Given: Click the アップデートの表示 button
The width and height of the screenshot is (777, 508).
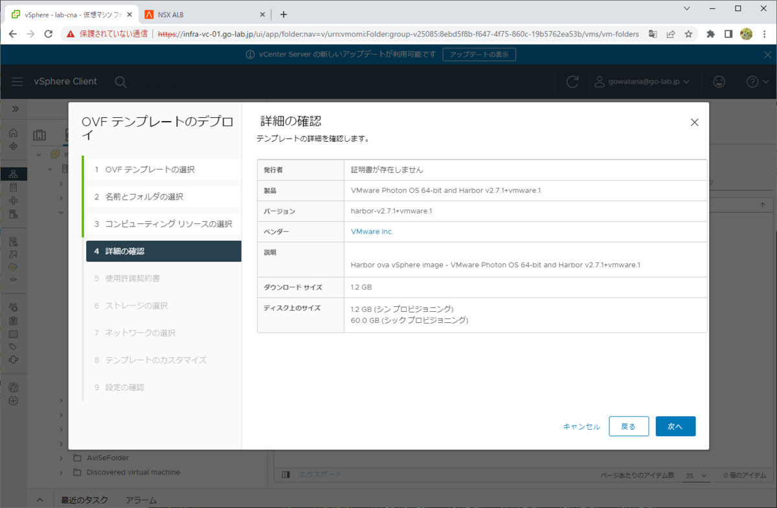Looking at the screenshot, I should coord(479,54).
